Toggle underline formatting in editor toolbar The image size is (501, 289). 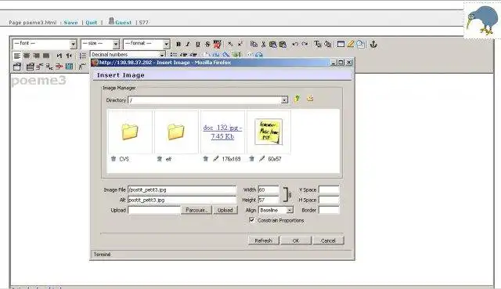tap(198, 44)
